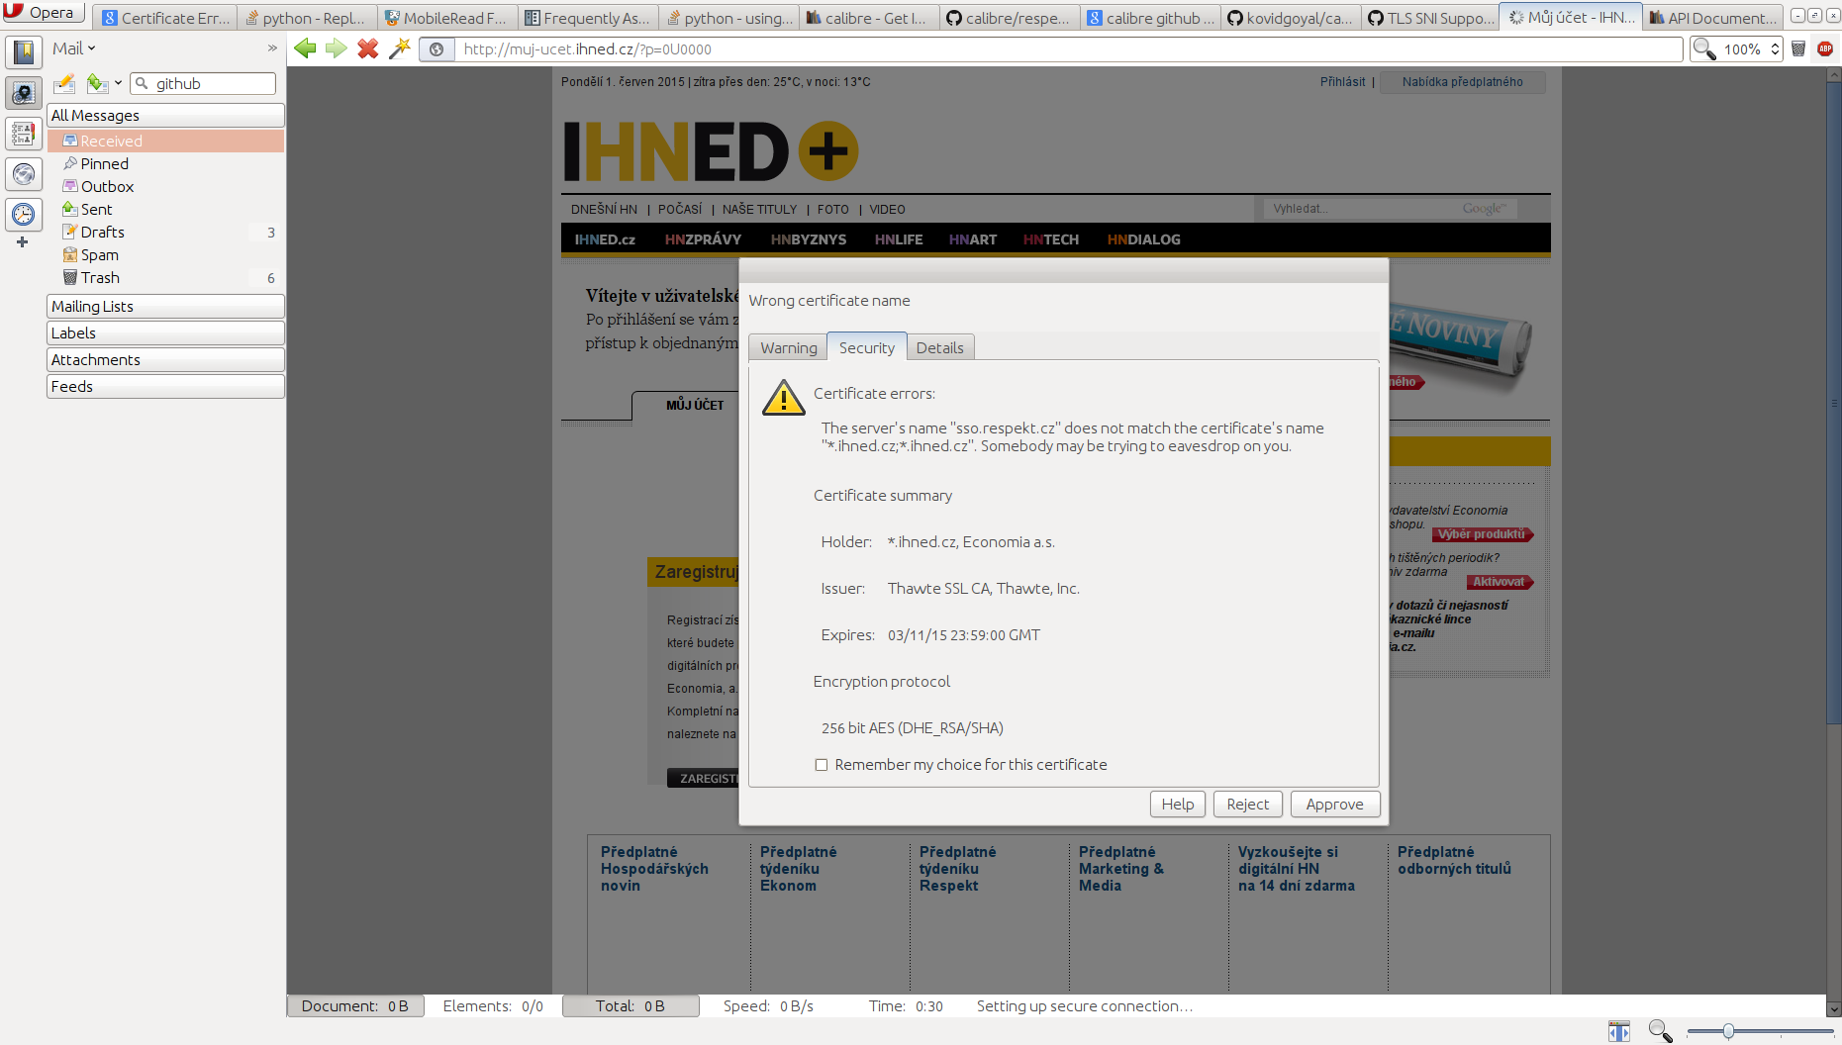1842x1045 pixels.
Task: Select the Trash mail folder
Action: 165,278
